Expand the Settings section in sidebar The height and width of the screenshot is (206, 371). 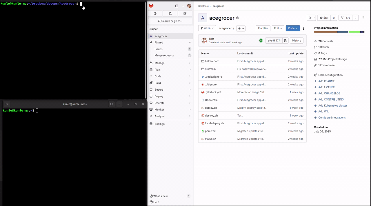[x=170, y=124]
